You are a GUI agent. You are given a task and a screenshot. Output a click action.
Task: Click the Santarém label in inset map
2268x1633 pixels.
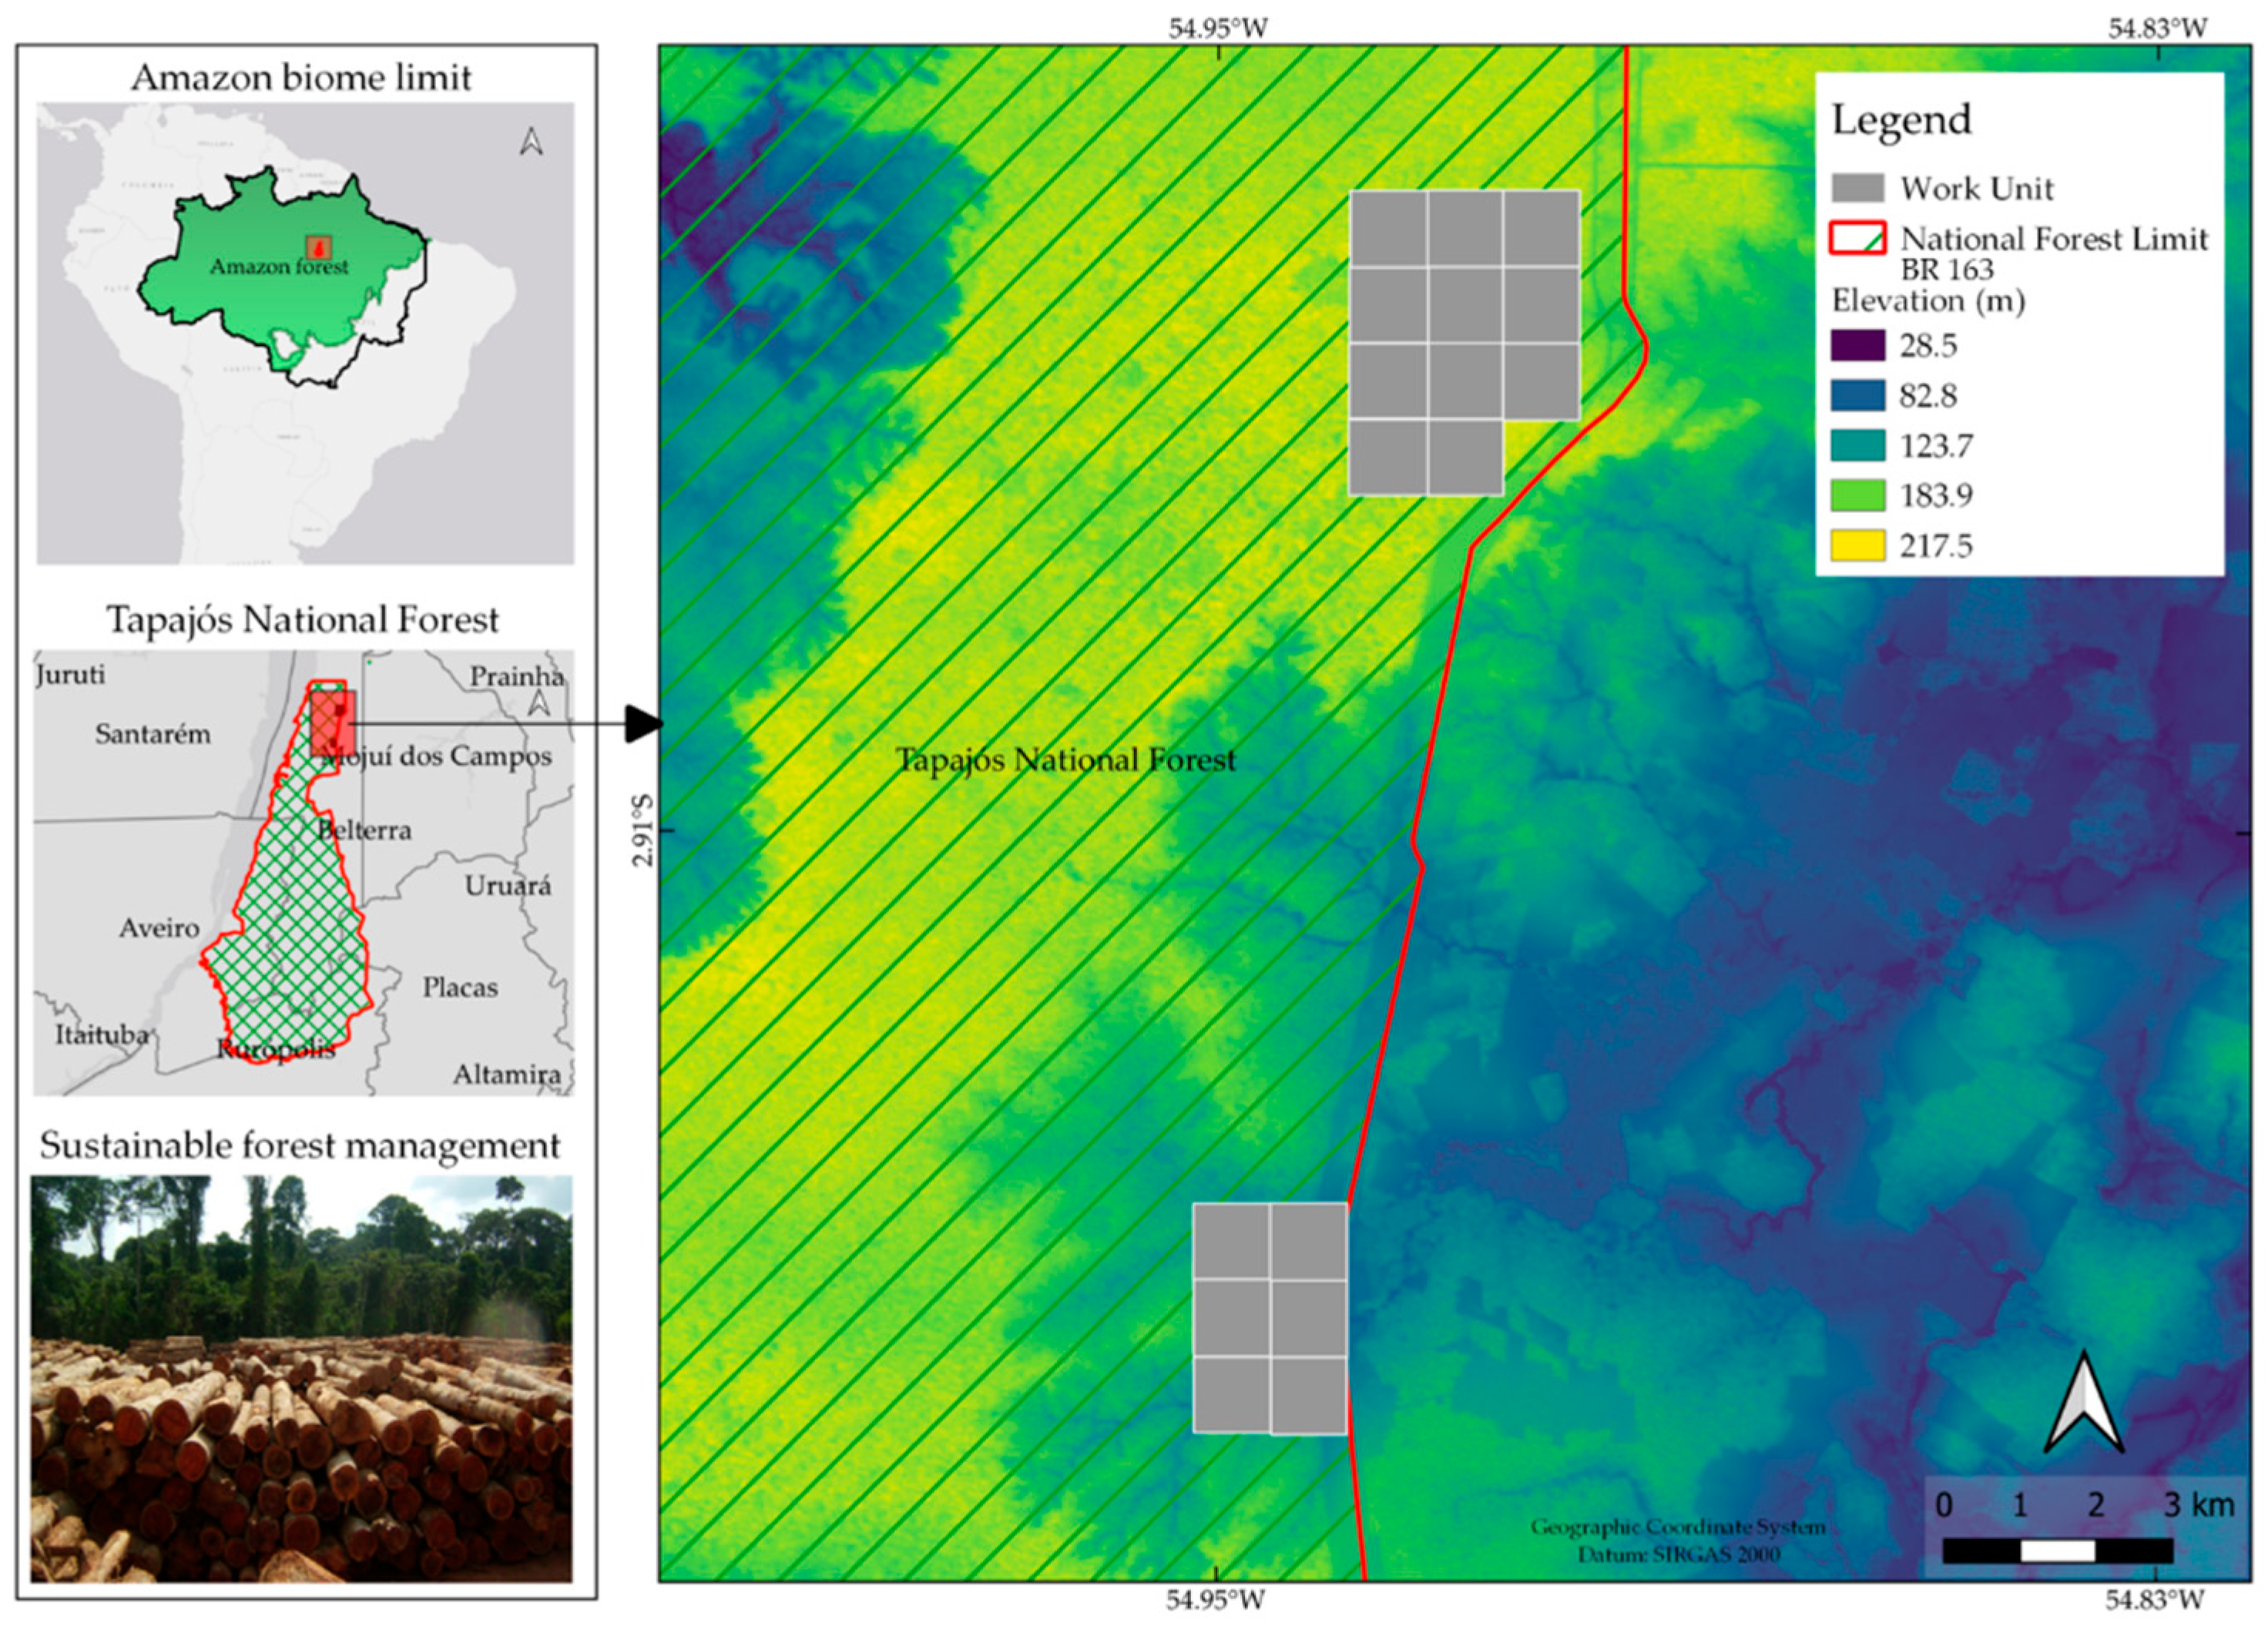pyautogui.click(x=153, y=734)
